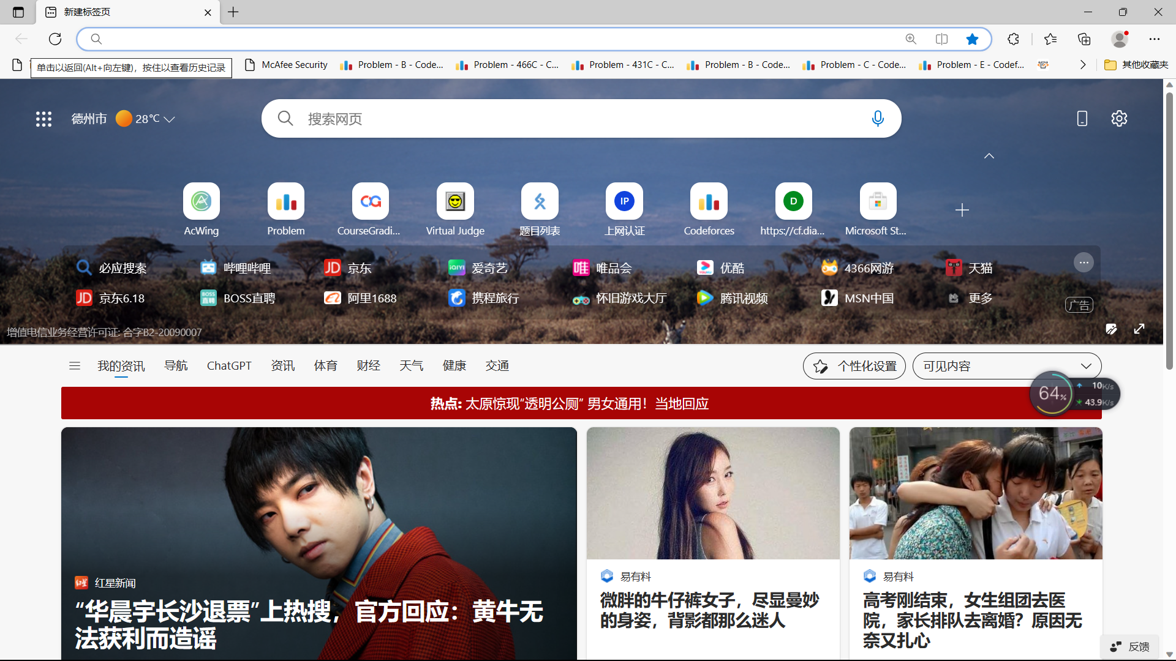Open the Extensions puzzle icon
Image resolution: width=1176 pixels, height=661 pixels.
(x=1013, y=39)
